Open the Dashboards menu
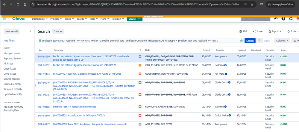The height and width of the screenshot is (132, 299). [40, 19]
